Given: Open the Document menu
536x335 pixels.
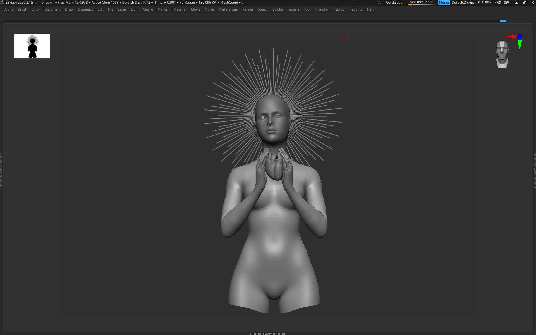Looking at the screenshot, I should pos(52,9).
